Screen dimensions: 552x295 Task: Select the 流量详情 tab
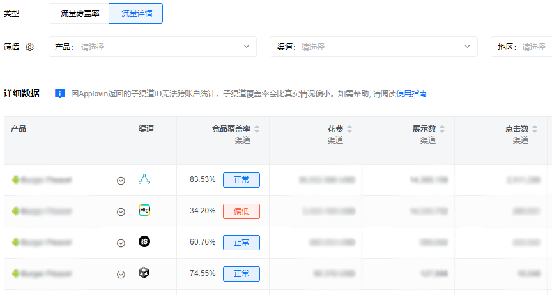tap(136, 13)
